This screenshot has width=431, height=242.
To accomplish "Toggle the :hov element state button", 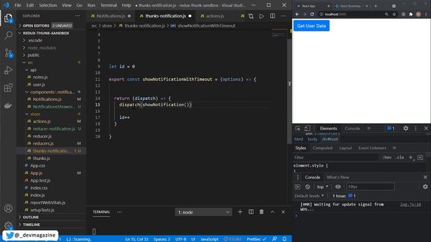I will pos(387,157).
